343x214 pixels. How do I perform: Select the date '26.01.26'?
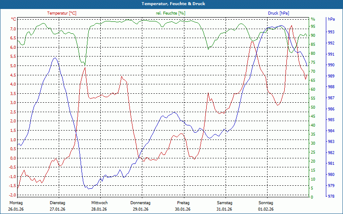point(16,209)
